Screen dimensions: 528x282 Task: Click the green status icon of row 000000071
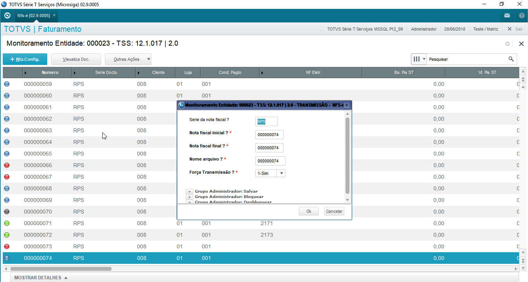[7, 223]
